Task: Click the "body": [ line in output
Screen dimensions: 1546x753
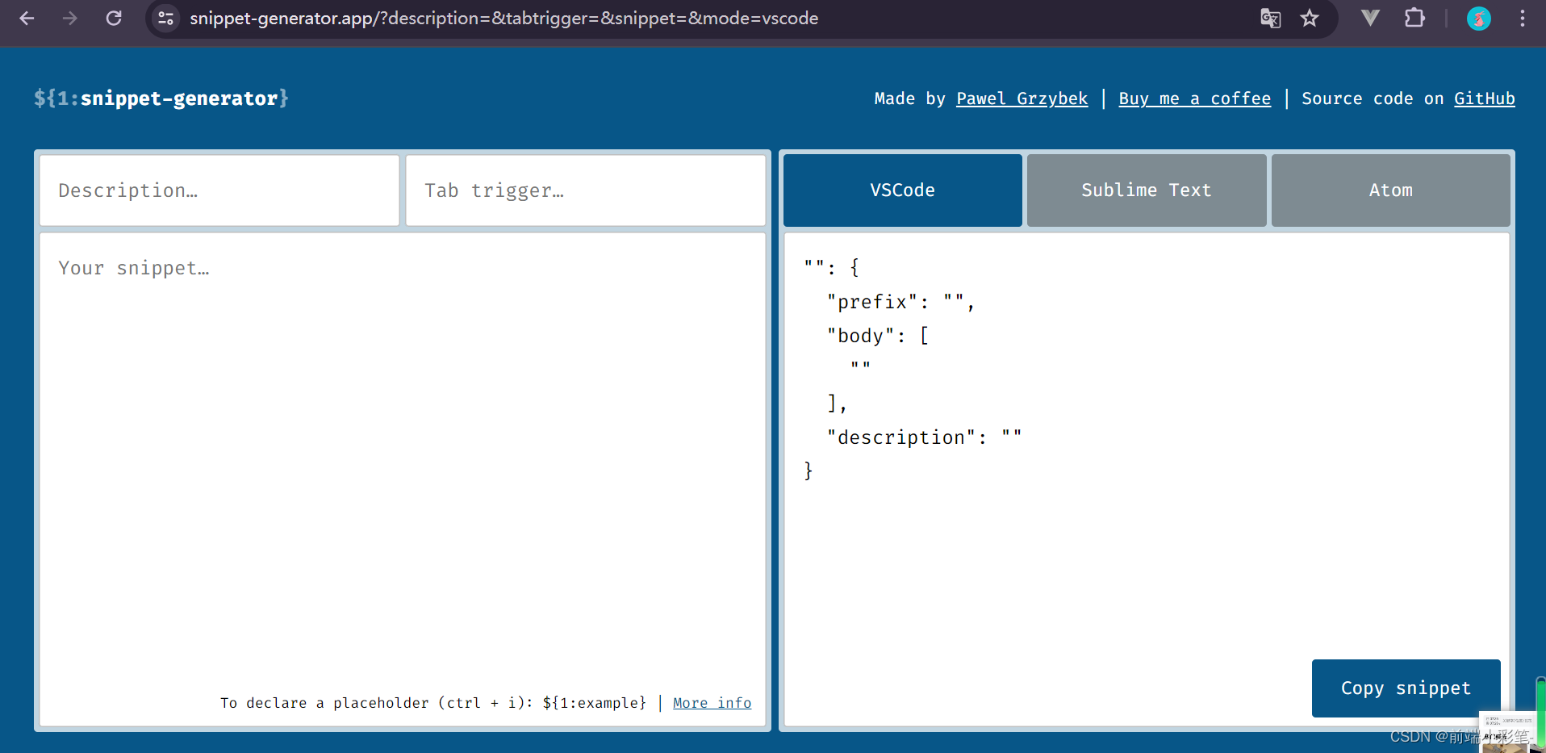Action: [878, 336]
